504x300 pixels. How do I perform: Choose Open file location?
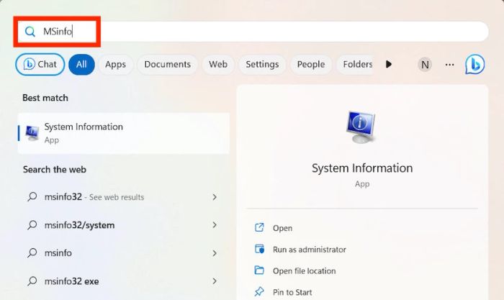[x=304, y=271]
